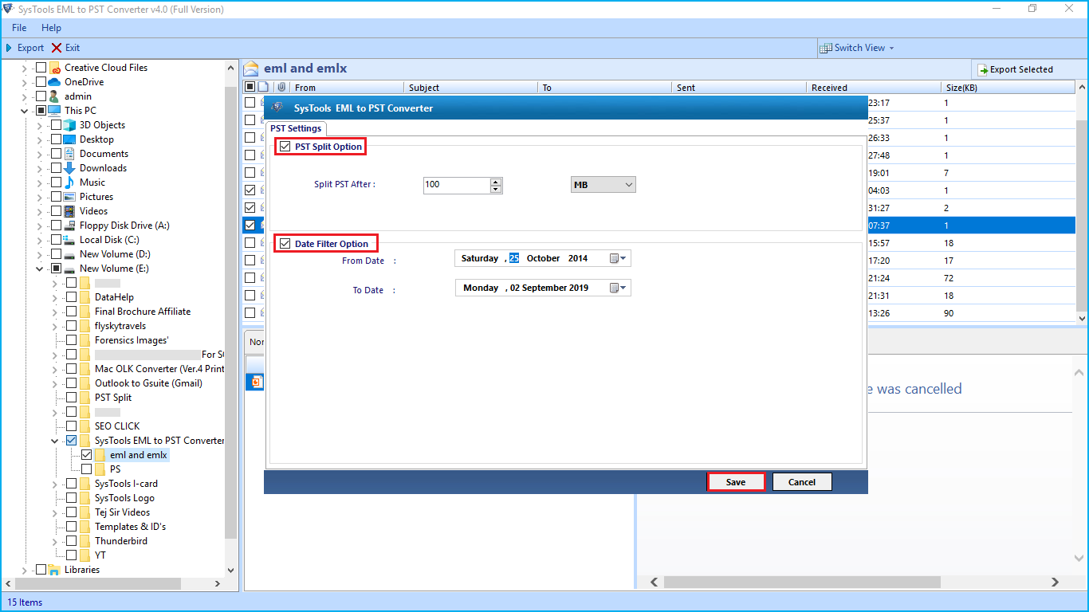Sort list by From column

[347, 87]
